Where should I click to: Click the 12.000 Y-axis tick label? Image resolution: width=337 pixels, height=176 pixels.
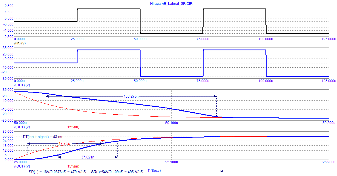click(8, 150)
